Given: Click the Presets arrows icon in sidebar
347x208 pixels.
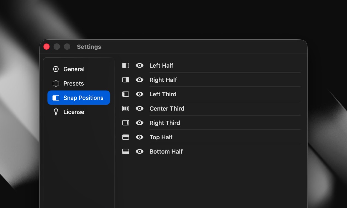Looking at the screenshot, I should (56, 83).
